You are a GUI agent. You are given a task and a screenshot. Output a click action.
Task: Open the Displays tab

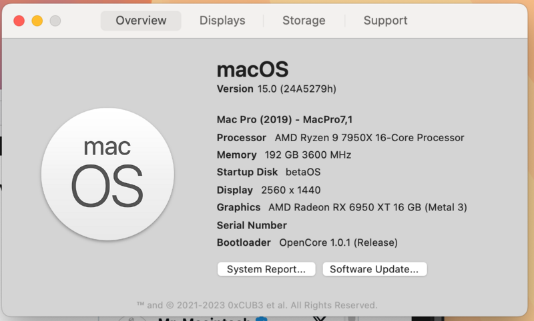pos(222,21)
